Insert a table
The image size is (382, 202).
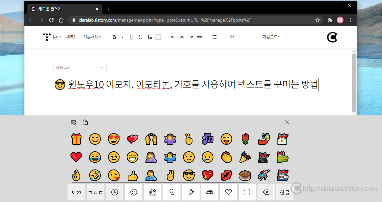coord(223,37)
